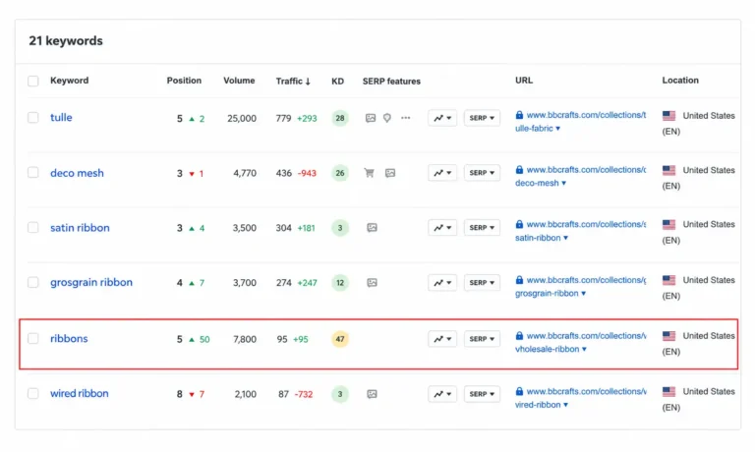Sort by Traffic column header

[293, 81]
